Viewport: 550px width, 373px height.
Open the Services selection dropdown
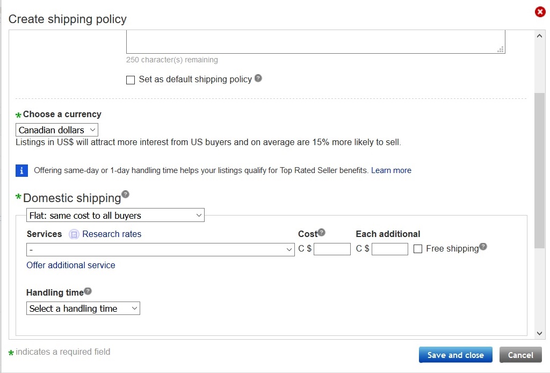pyautogui.click(x=160, y=249)
